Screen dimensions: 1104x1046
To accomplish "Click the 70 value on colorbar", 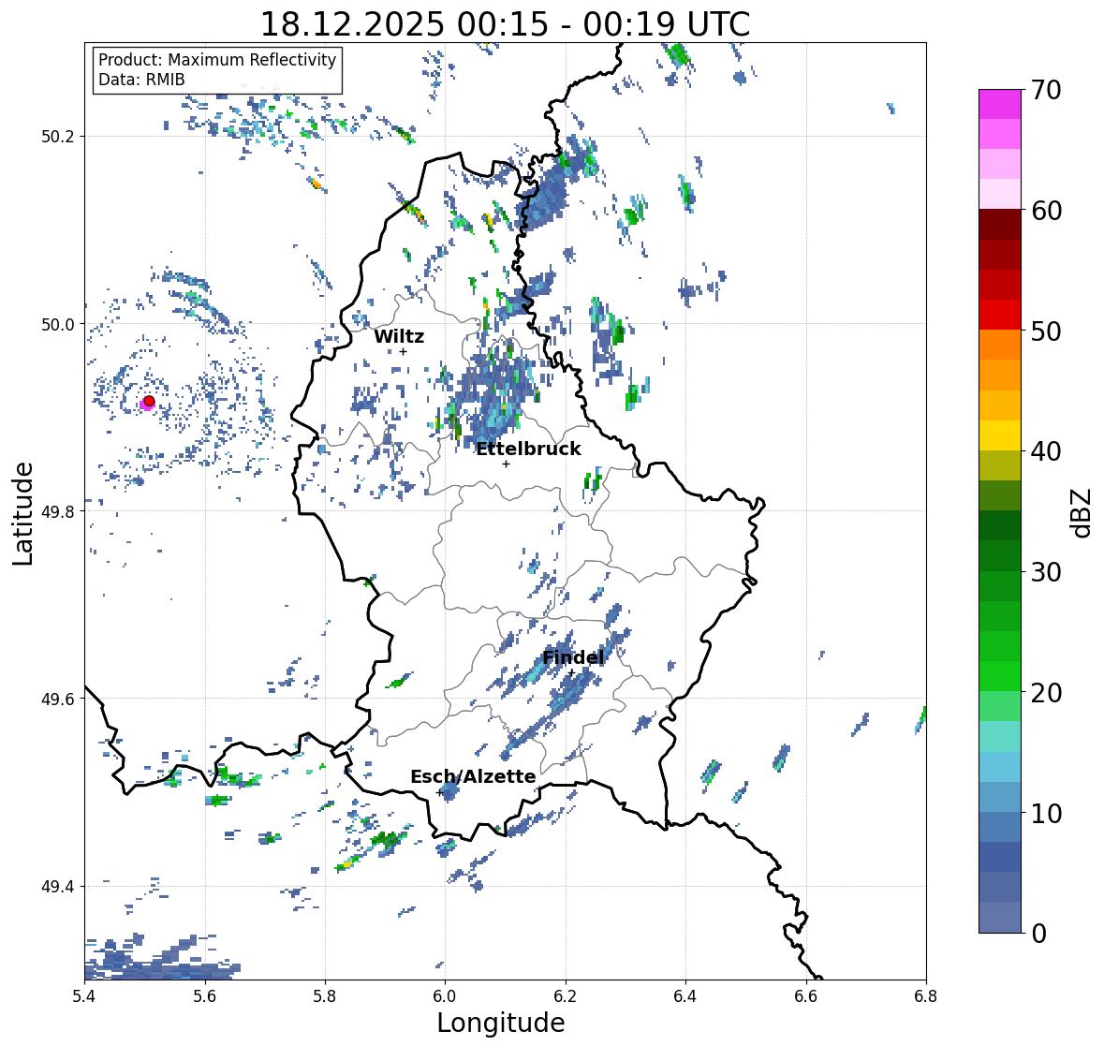I will [x=1046, y=90].
